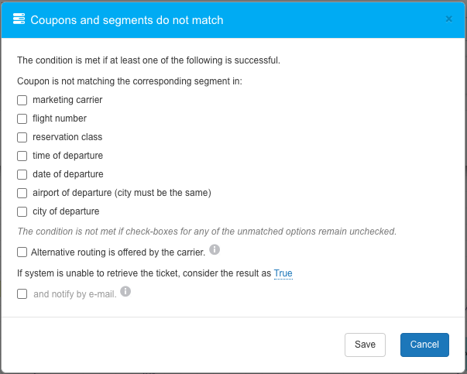Check Alternative routing is offered by carrier

click(x=22, y=252)
